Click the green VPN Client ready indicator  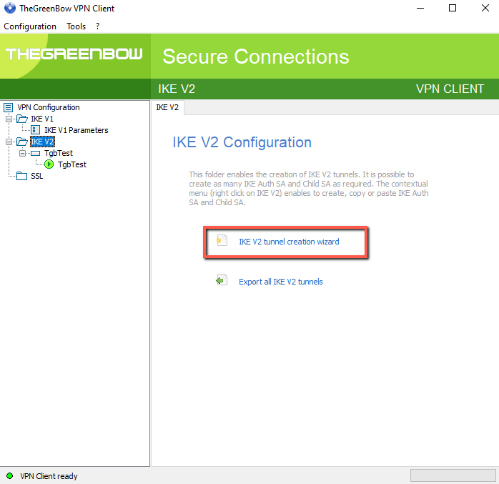[x=9, y=475]
